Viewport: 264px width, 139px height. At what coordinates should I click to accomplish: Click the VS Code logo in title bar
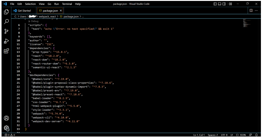click(5, 4)
